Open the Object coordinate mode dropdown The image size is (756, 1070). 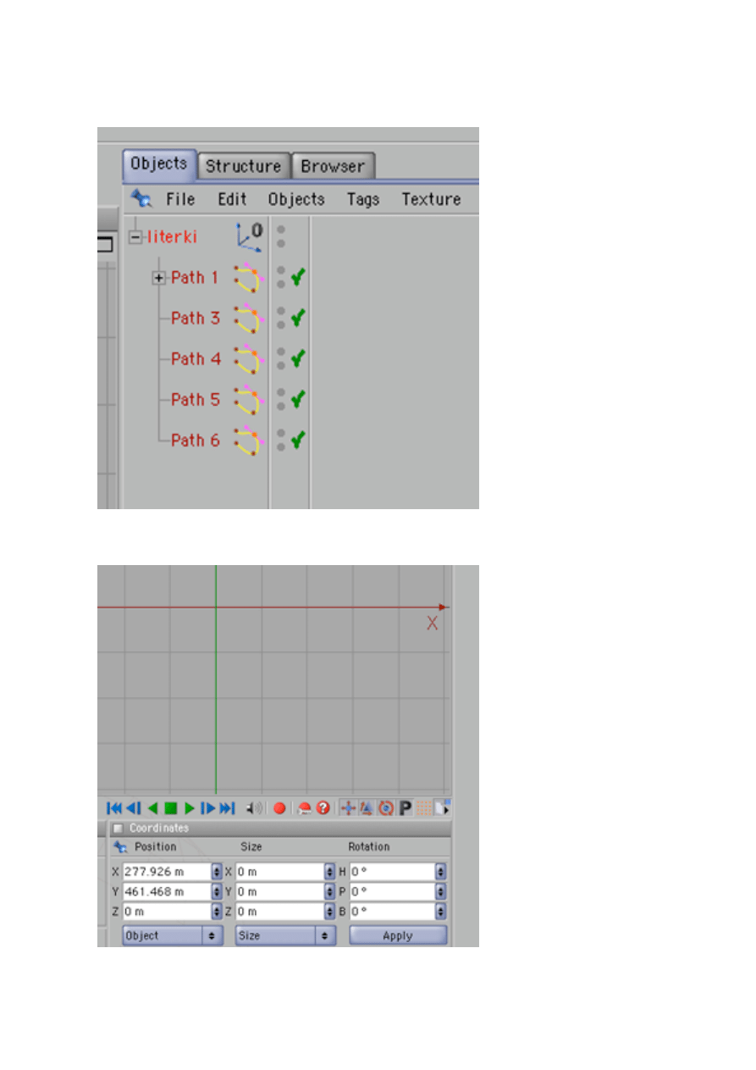tap(172, 935)
